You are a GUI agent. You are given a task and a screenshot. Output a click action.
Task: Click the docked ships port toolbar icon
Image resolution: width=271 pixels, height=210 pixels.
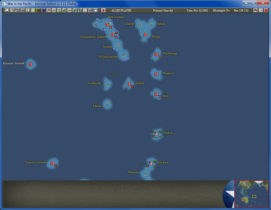[x=69, y=10]
